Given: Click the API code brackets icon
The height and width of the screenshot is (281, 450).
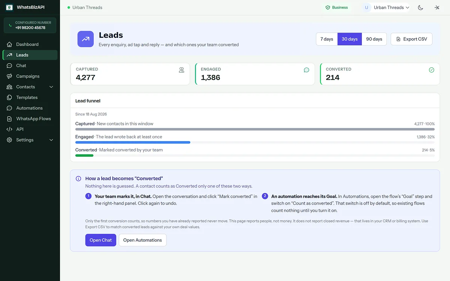Looking at the screenshot, I should click(x=9, y=129).
